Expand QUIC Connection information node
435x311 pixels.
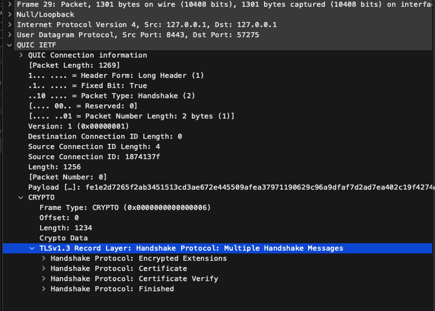pos(21,55)
